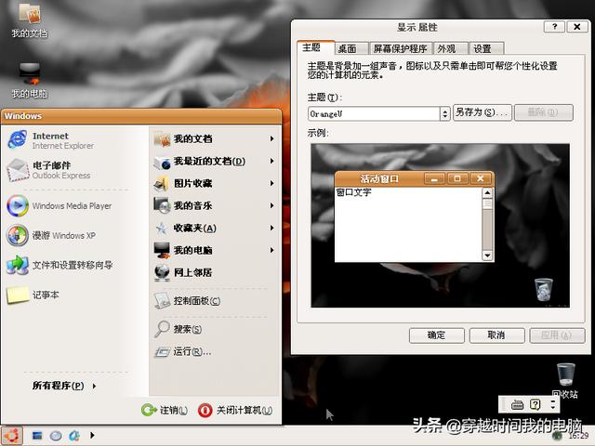Switch to the 外观 tab
Screen dimensions: 595x446
coord(450,49)
